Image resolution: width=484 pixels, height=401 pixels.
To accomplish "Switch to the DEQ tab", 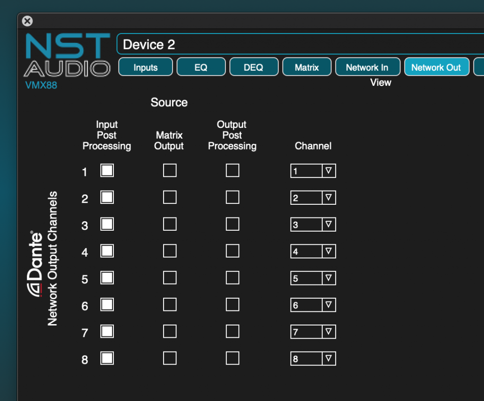I will 254,67.
